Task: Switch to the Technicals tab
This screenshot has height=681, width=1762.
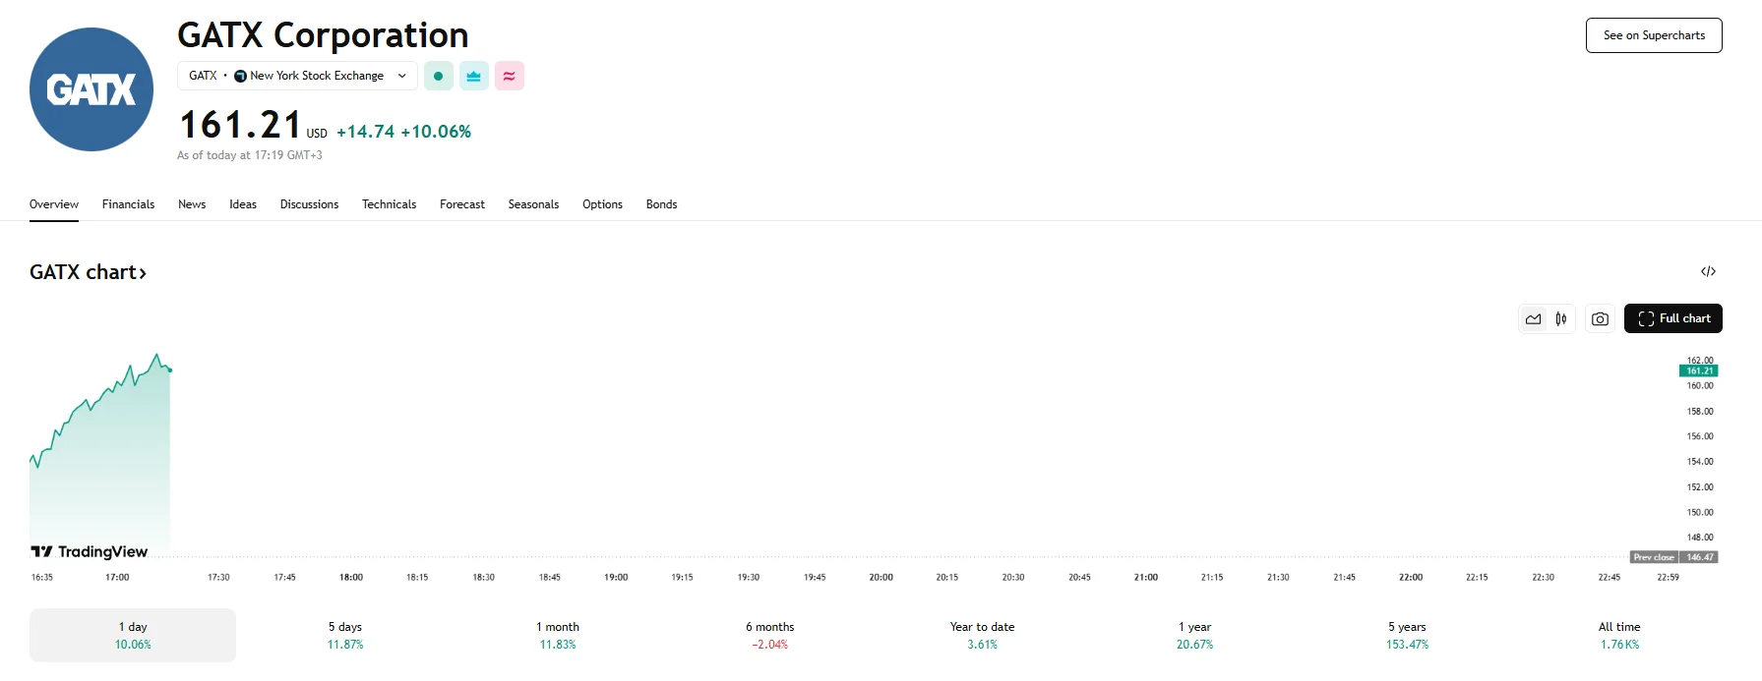Action: [x=389, y=204]
